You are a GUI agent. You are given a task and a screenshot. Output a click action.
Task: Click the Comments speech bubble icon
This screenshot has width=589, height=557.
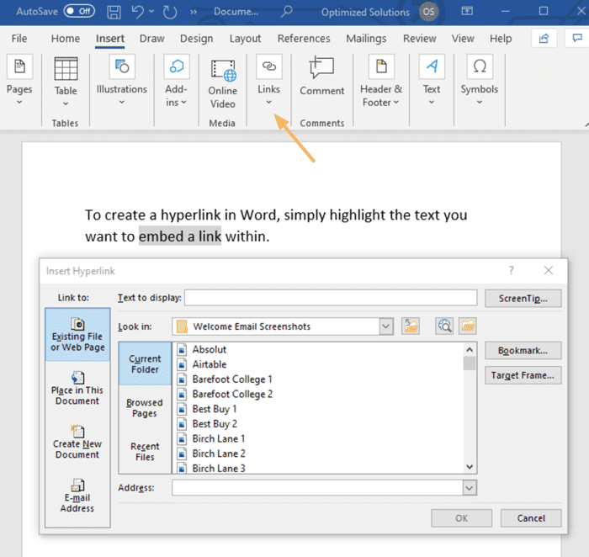(x=577, y=39)
